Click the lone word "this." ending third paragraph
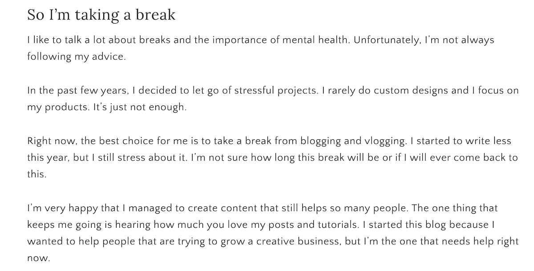The image size is (534, 271). tap(36, 174)
